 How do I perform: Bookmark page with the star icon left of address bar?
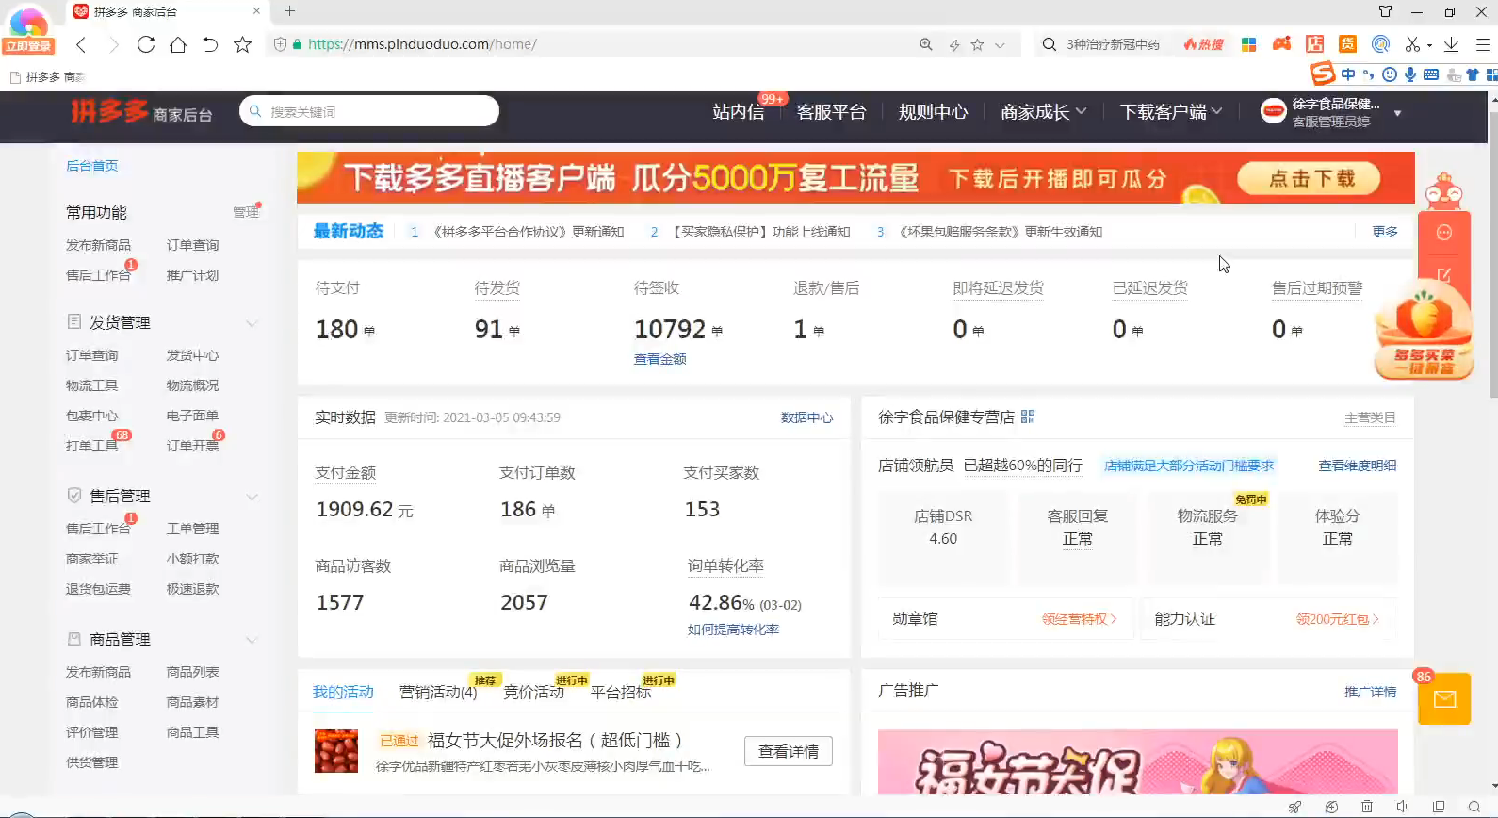click(x=243, y=44)
